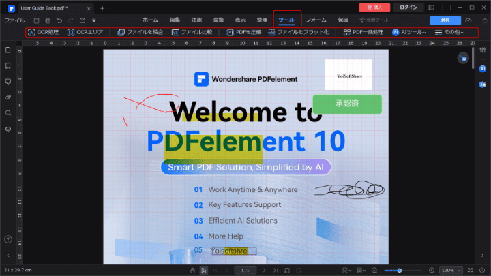Open the comments panel
This screenshot has width=491, height=276.
point(8,82)
